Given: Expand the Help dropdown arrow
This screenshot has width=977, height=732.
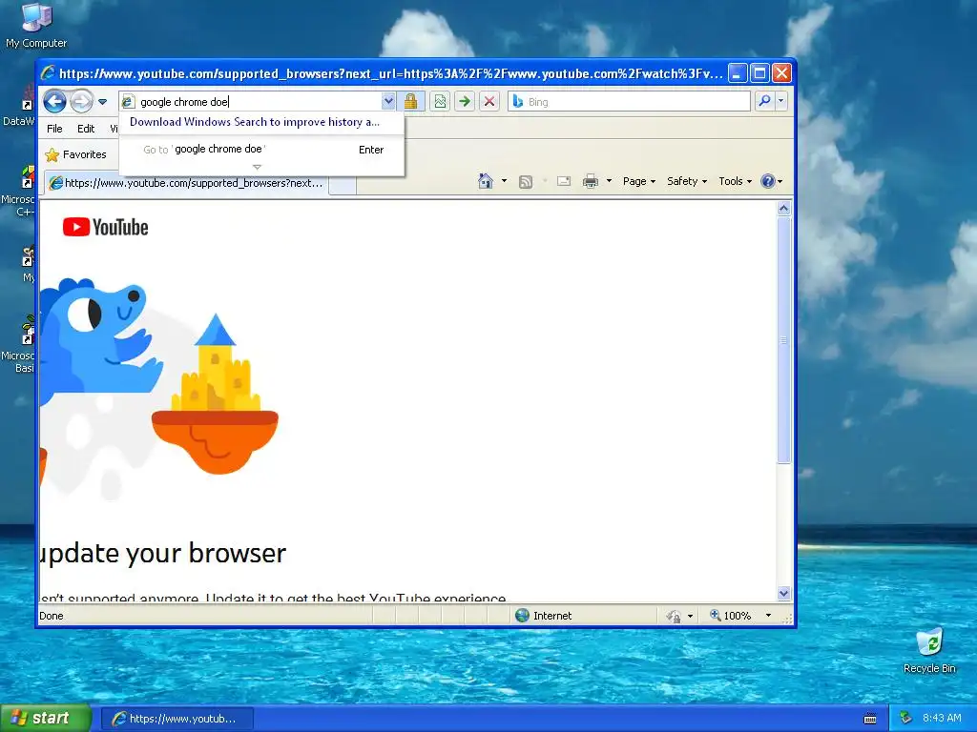Looking at the screenshot, I should 780,182.
